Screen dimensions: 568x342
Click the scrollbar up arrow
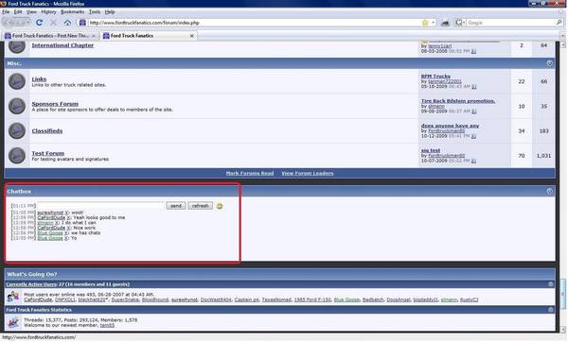(563, 44)
